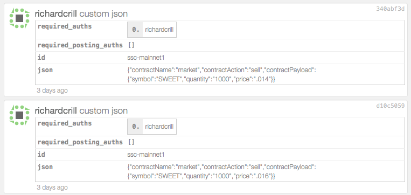This screenshot has height=195, width=411.
Task: Click richardcrill avatar in first transaction
Action: click(19, 18)
